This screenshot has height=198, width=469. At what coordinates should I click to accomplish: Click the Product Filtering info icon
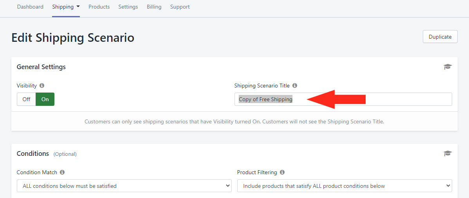(282, 172)
